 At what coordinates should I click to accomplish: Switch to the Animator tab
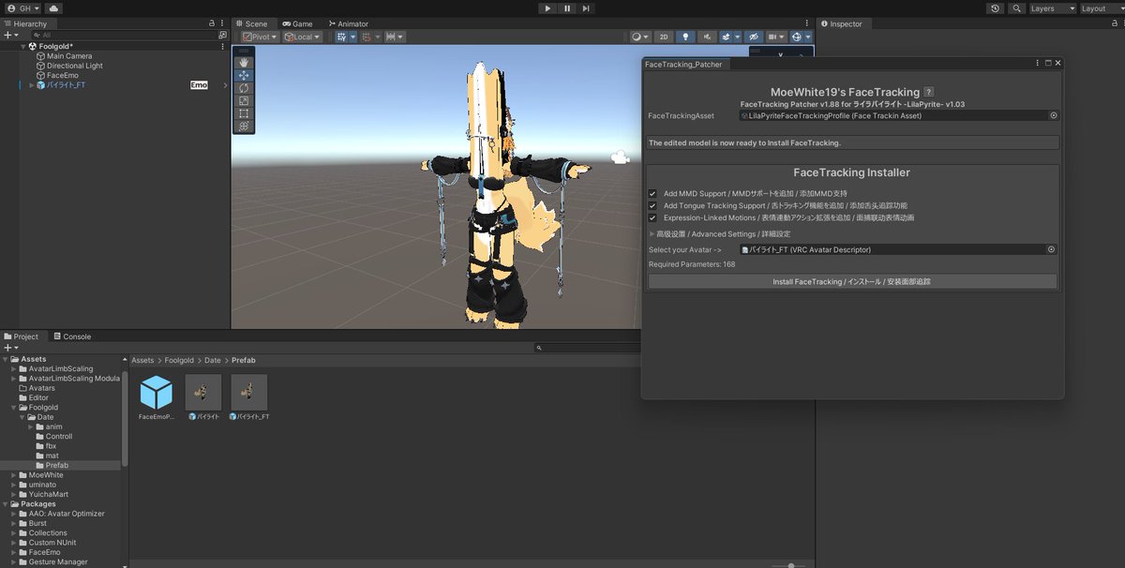348,23
